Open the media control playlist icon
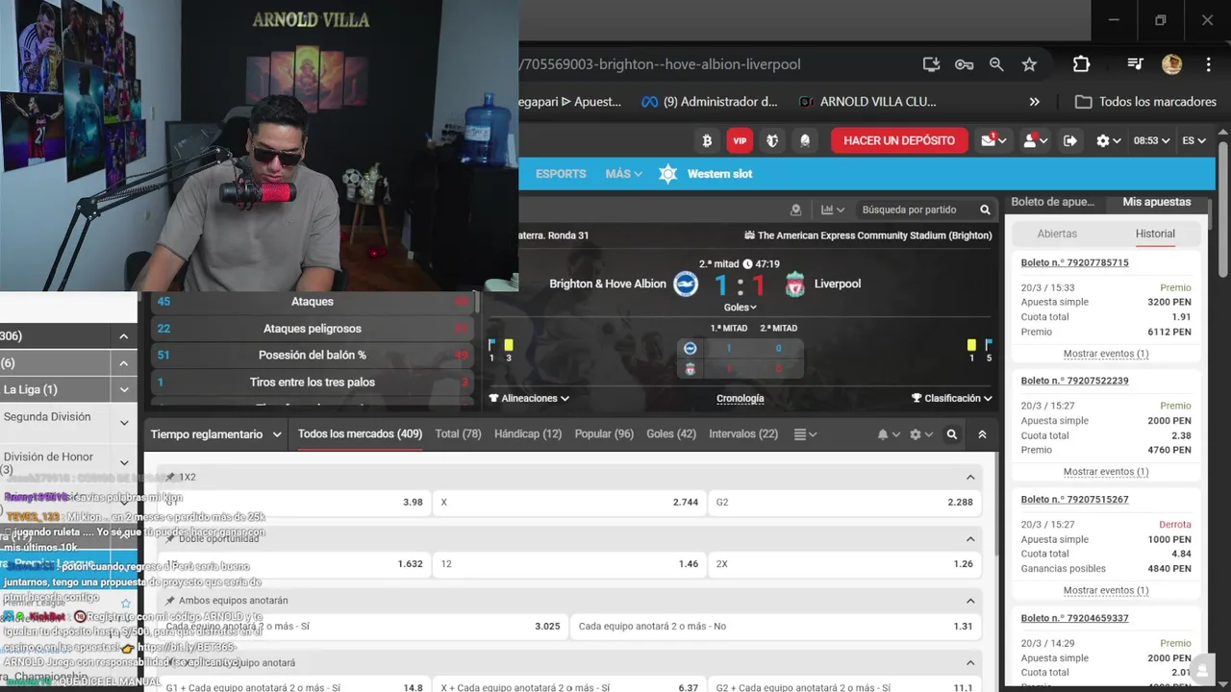The width and height of the screenshot is (1231, 692). (1136, 64)
